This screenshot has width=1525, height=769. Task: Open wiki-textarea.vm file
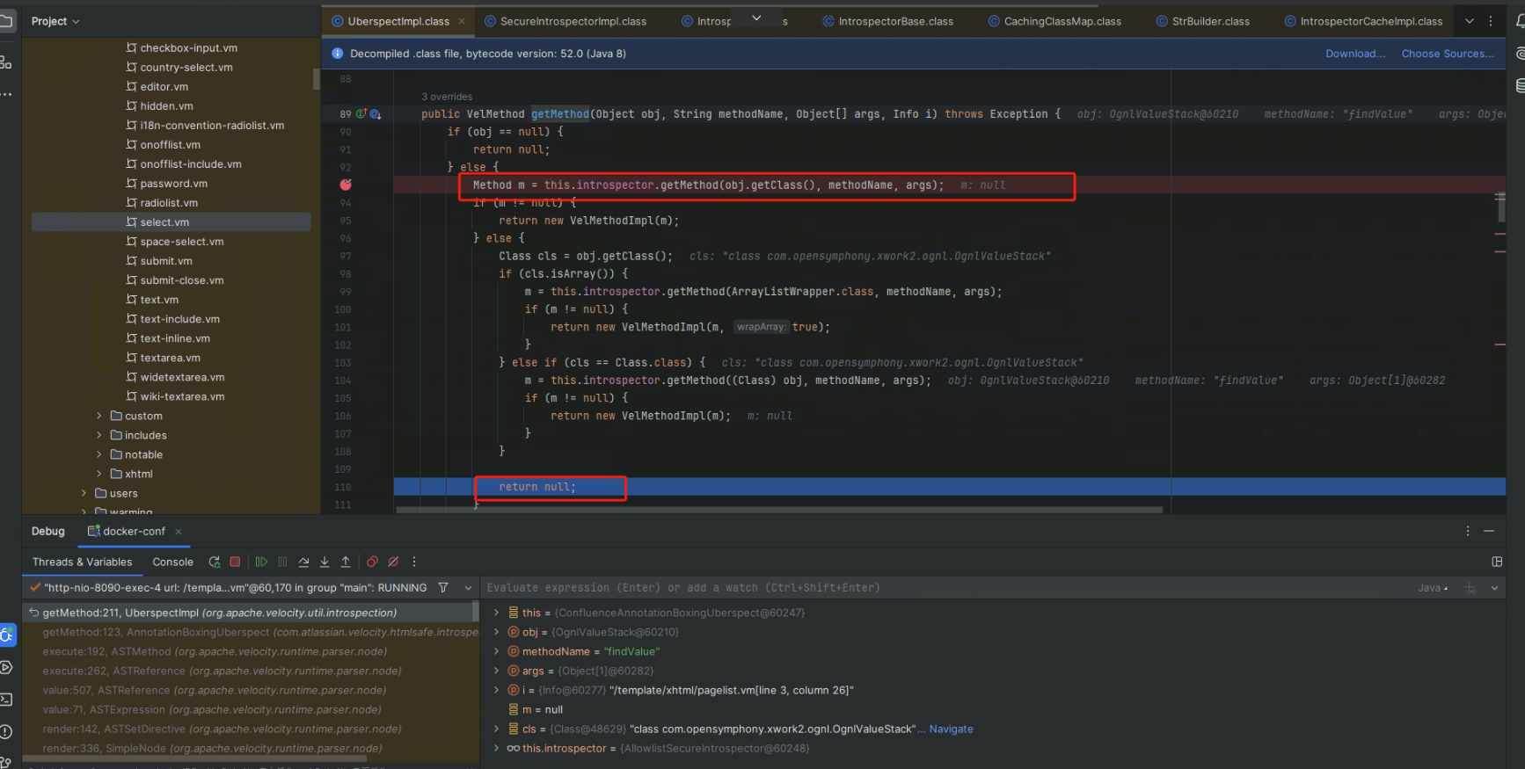point(182,396)
